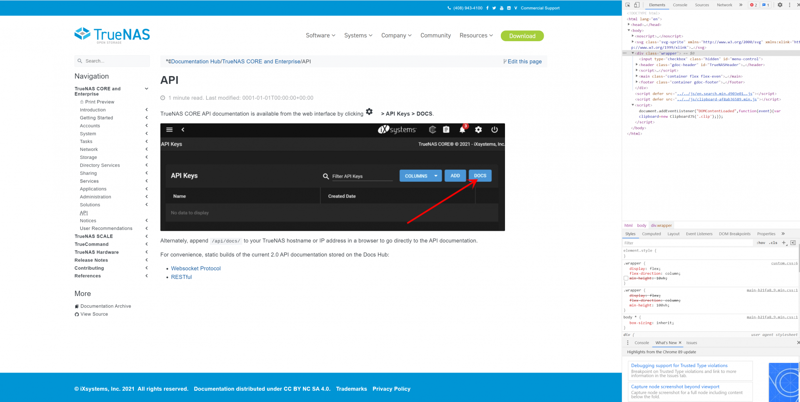The image size is (800, 402).
Task: Click the clock icon beside the read time
Action: click(x=163, y=98)
